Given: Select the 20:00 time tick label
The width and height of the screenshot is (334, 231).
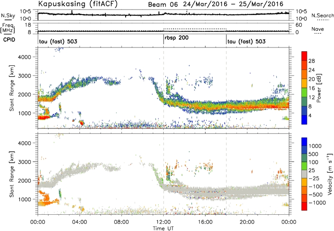Looking at the screenshot, I should (247, 222).
